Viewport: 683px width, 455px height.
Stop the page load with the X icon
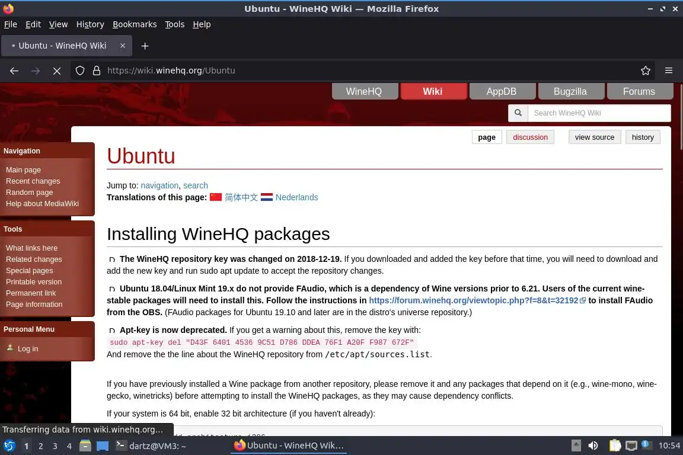pyautogui.click(x=57, y=71)
